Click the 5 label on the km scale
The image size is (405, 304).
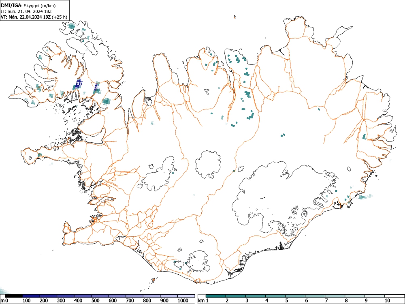tap(287, 301)
